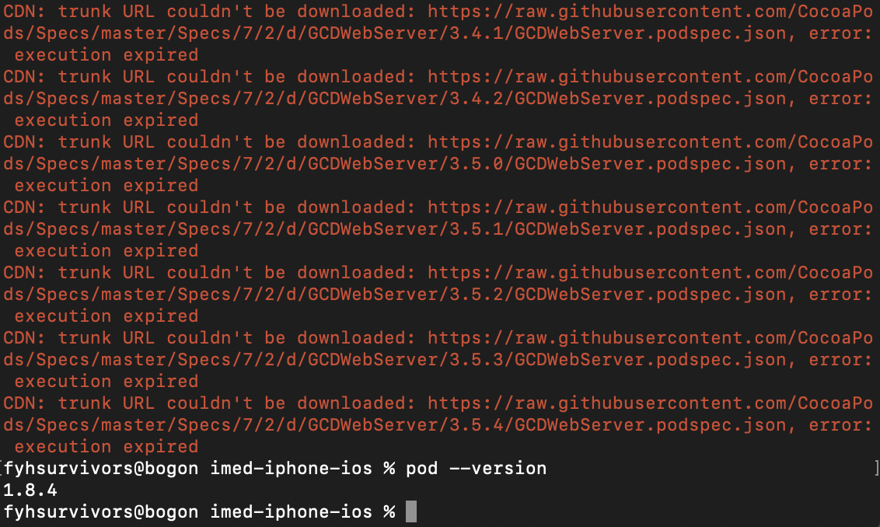Click the version output 1.8.4
880x527 pixels.
[30, 490]
